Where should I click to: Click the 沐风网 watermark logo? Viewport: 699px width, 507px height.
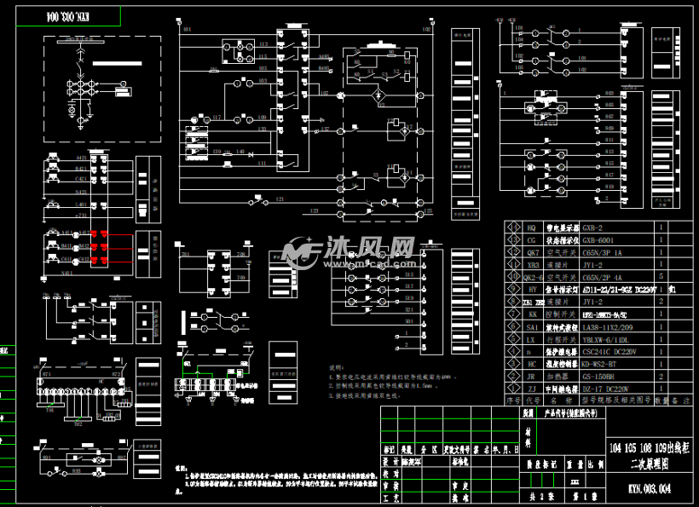(x=349, y=251)
